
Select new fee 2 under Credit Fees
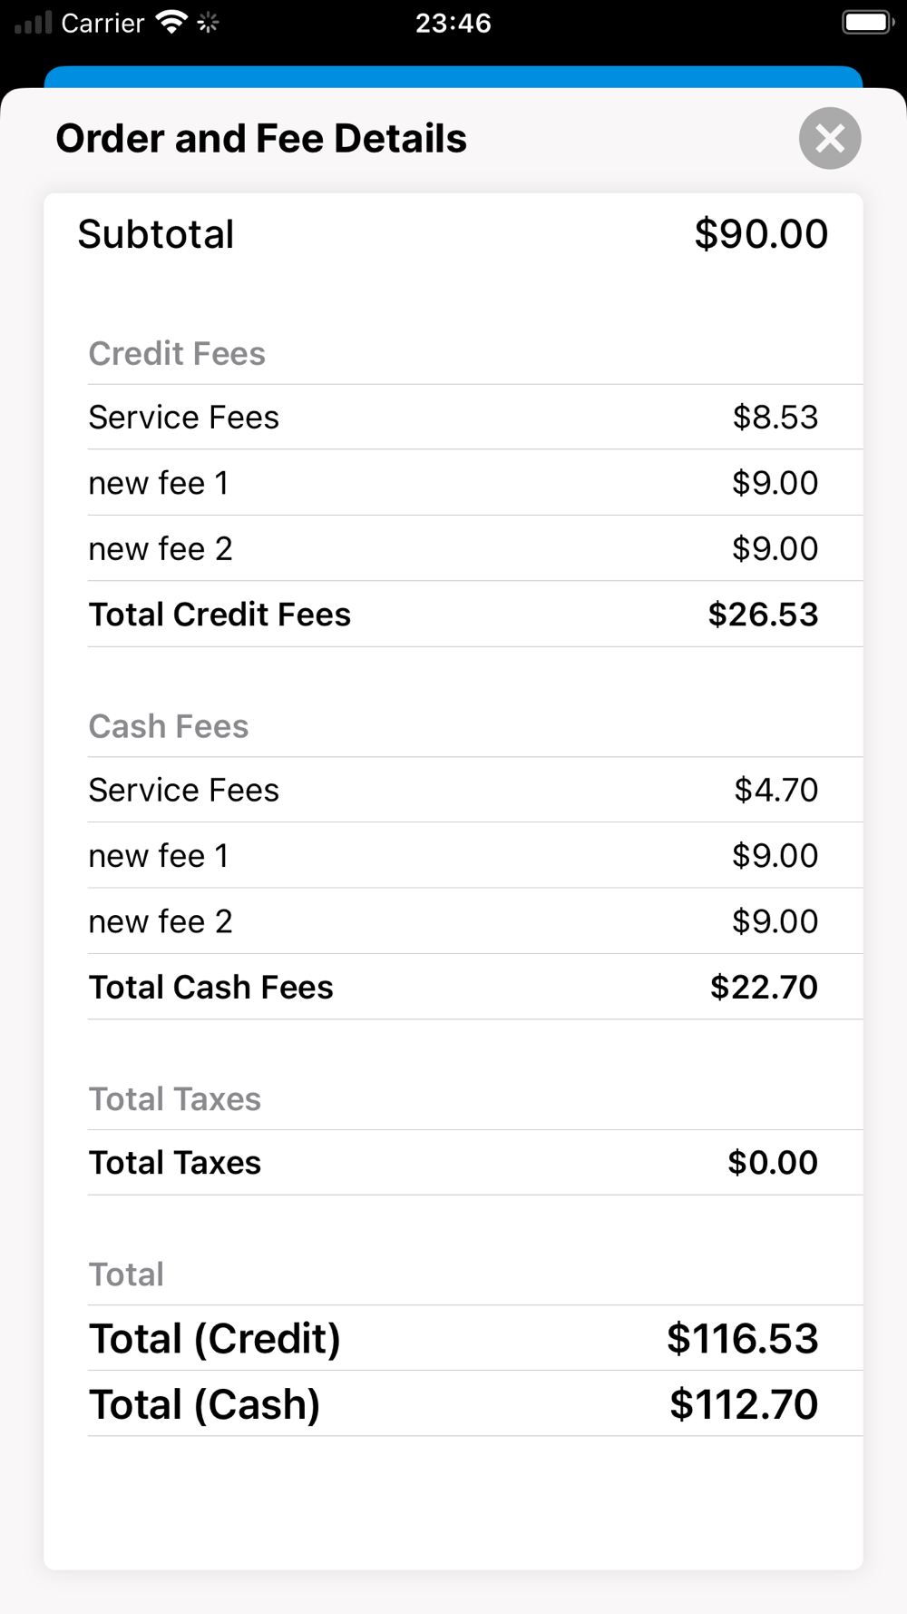475,548
